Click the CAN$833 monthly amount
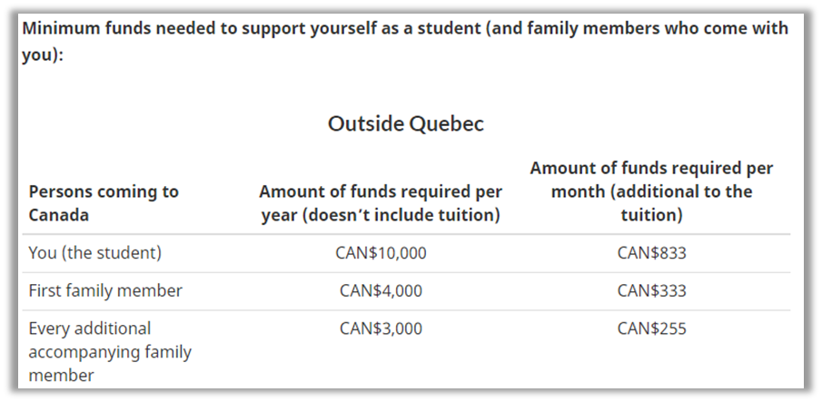The height and width of the screenshot is (402, 822). (651, 253)
